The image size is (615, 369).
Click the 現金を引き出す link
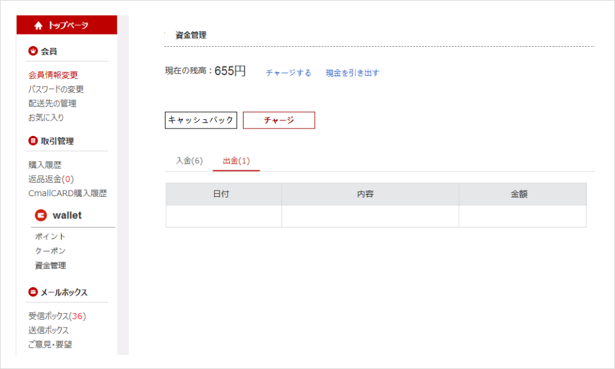(352, 73)
